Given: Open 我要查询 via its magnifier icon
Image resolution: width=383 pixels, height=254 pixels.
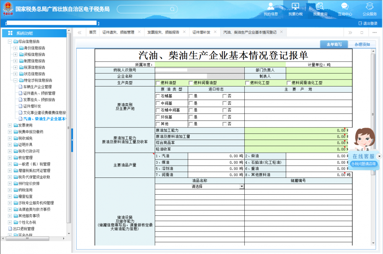Looking at the screenshot, I should (x=320, y=7).
